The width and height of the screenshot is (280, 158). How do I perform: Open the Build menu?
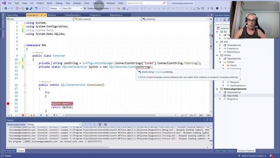[49, 3]
